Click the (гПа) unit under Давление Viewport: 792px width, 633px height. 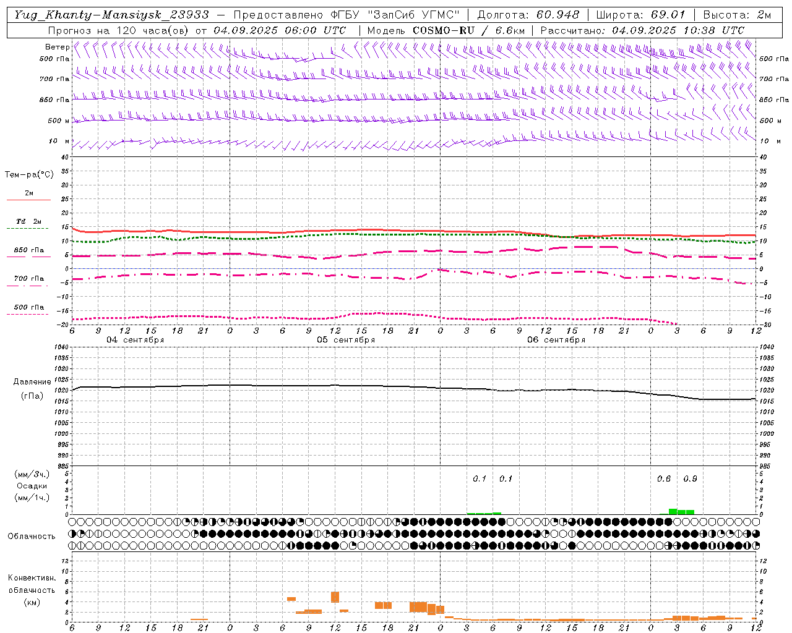tap(32, 396)
